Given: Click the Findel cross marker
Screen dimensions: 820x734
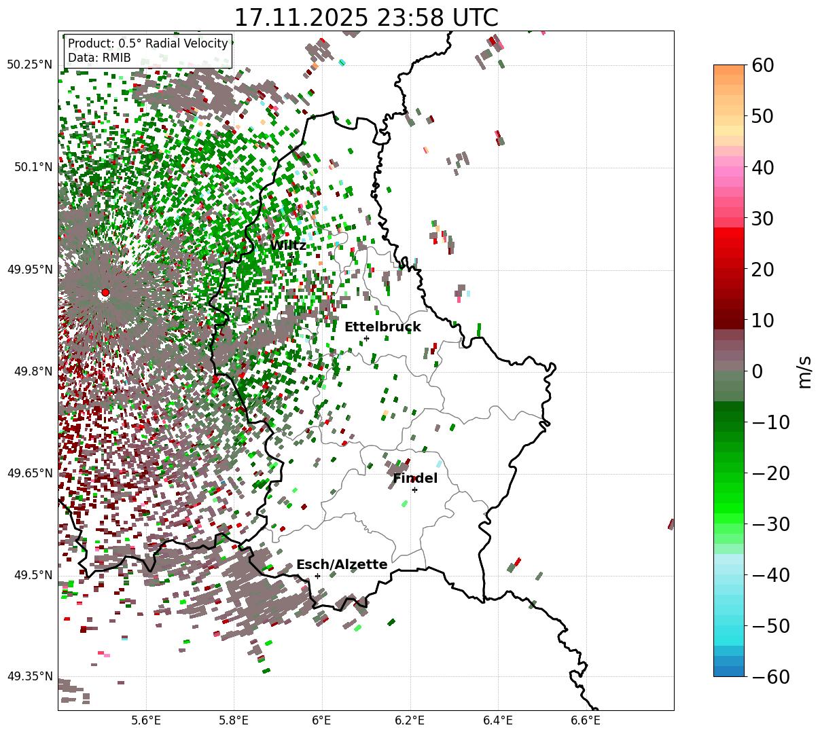Looking at the screenshot, I should [x=414, y=490].
